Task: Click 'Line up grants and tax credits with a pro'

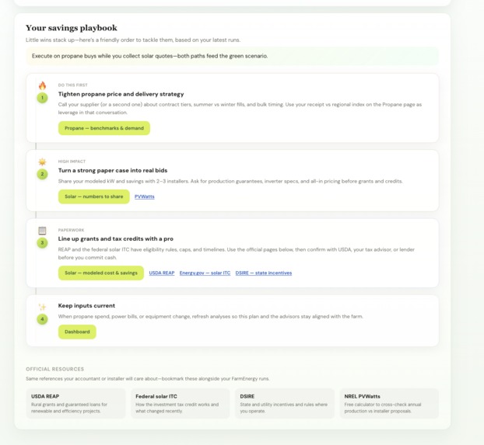Action: (x=116, y=239)
